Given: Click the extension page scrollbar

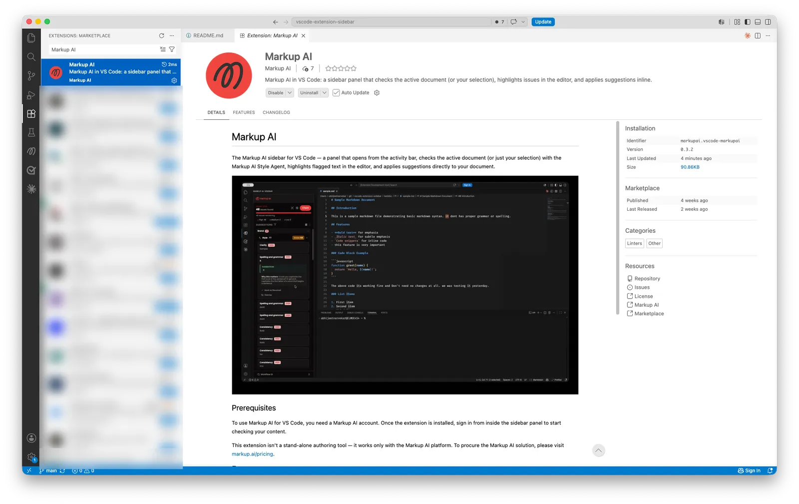Looking at the screenshot, I should tap(618, 218).
